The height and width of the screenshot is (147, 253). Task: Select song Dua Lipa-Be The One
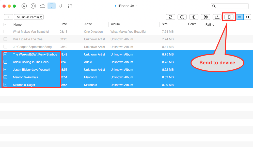[28, 39]
